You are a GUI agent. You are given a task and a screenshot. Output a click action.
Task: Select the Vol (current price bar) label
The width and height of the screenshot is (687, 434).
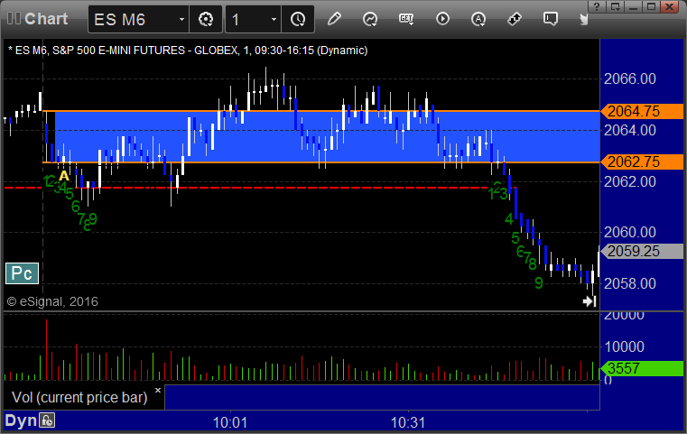click(79, 397)
